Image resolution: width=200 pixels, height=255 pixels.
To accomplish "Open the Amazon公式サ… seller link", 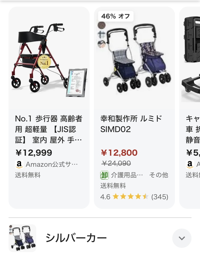I will pos(52,164).
